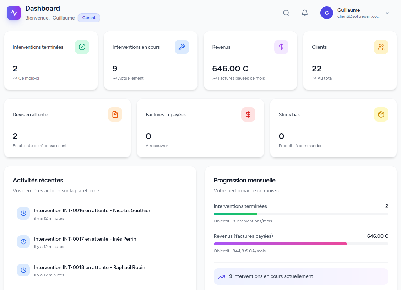Image resolution: width=401 pixels, height=290 pixels.
Task: Click the yellow box icon on Stock bas
Action: 381,114
